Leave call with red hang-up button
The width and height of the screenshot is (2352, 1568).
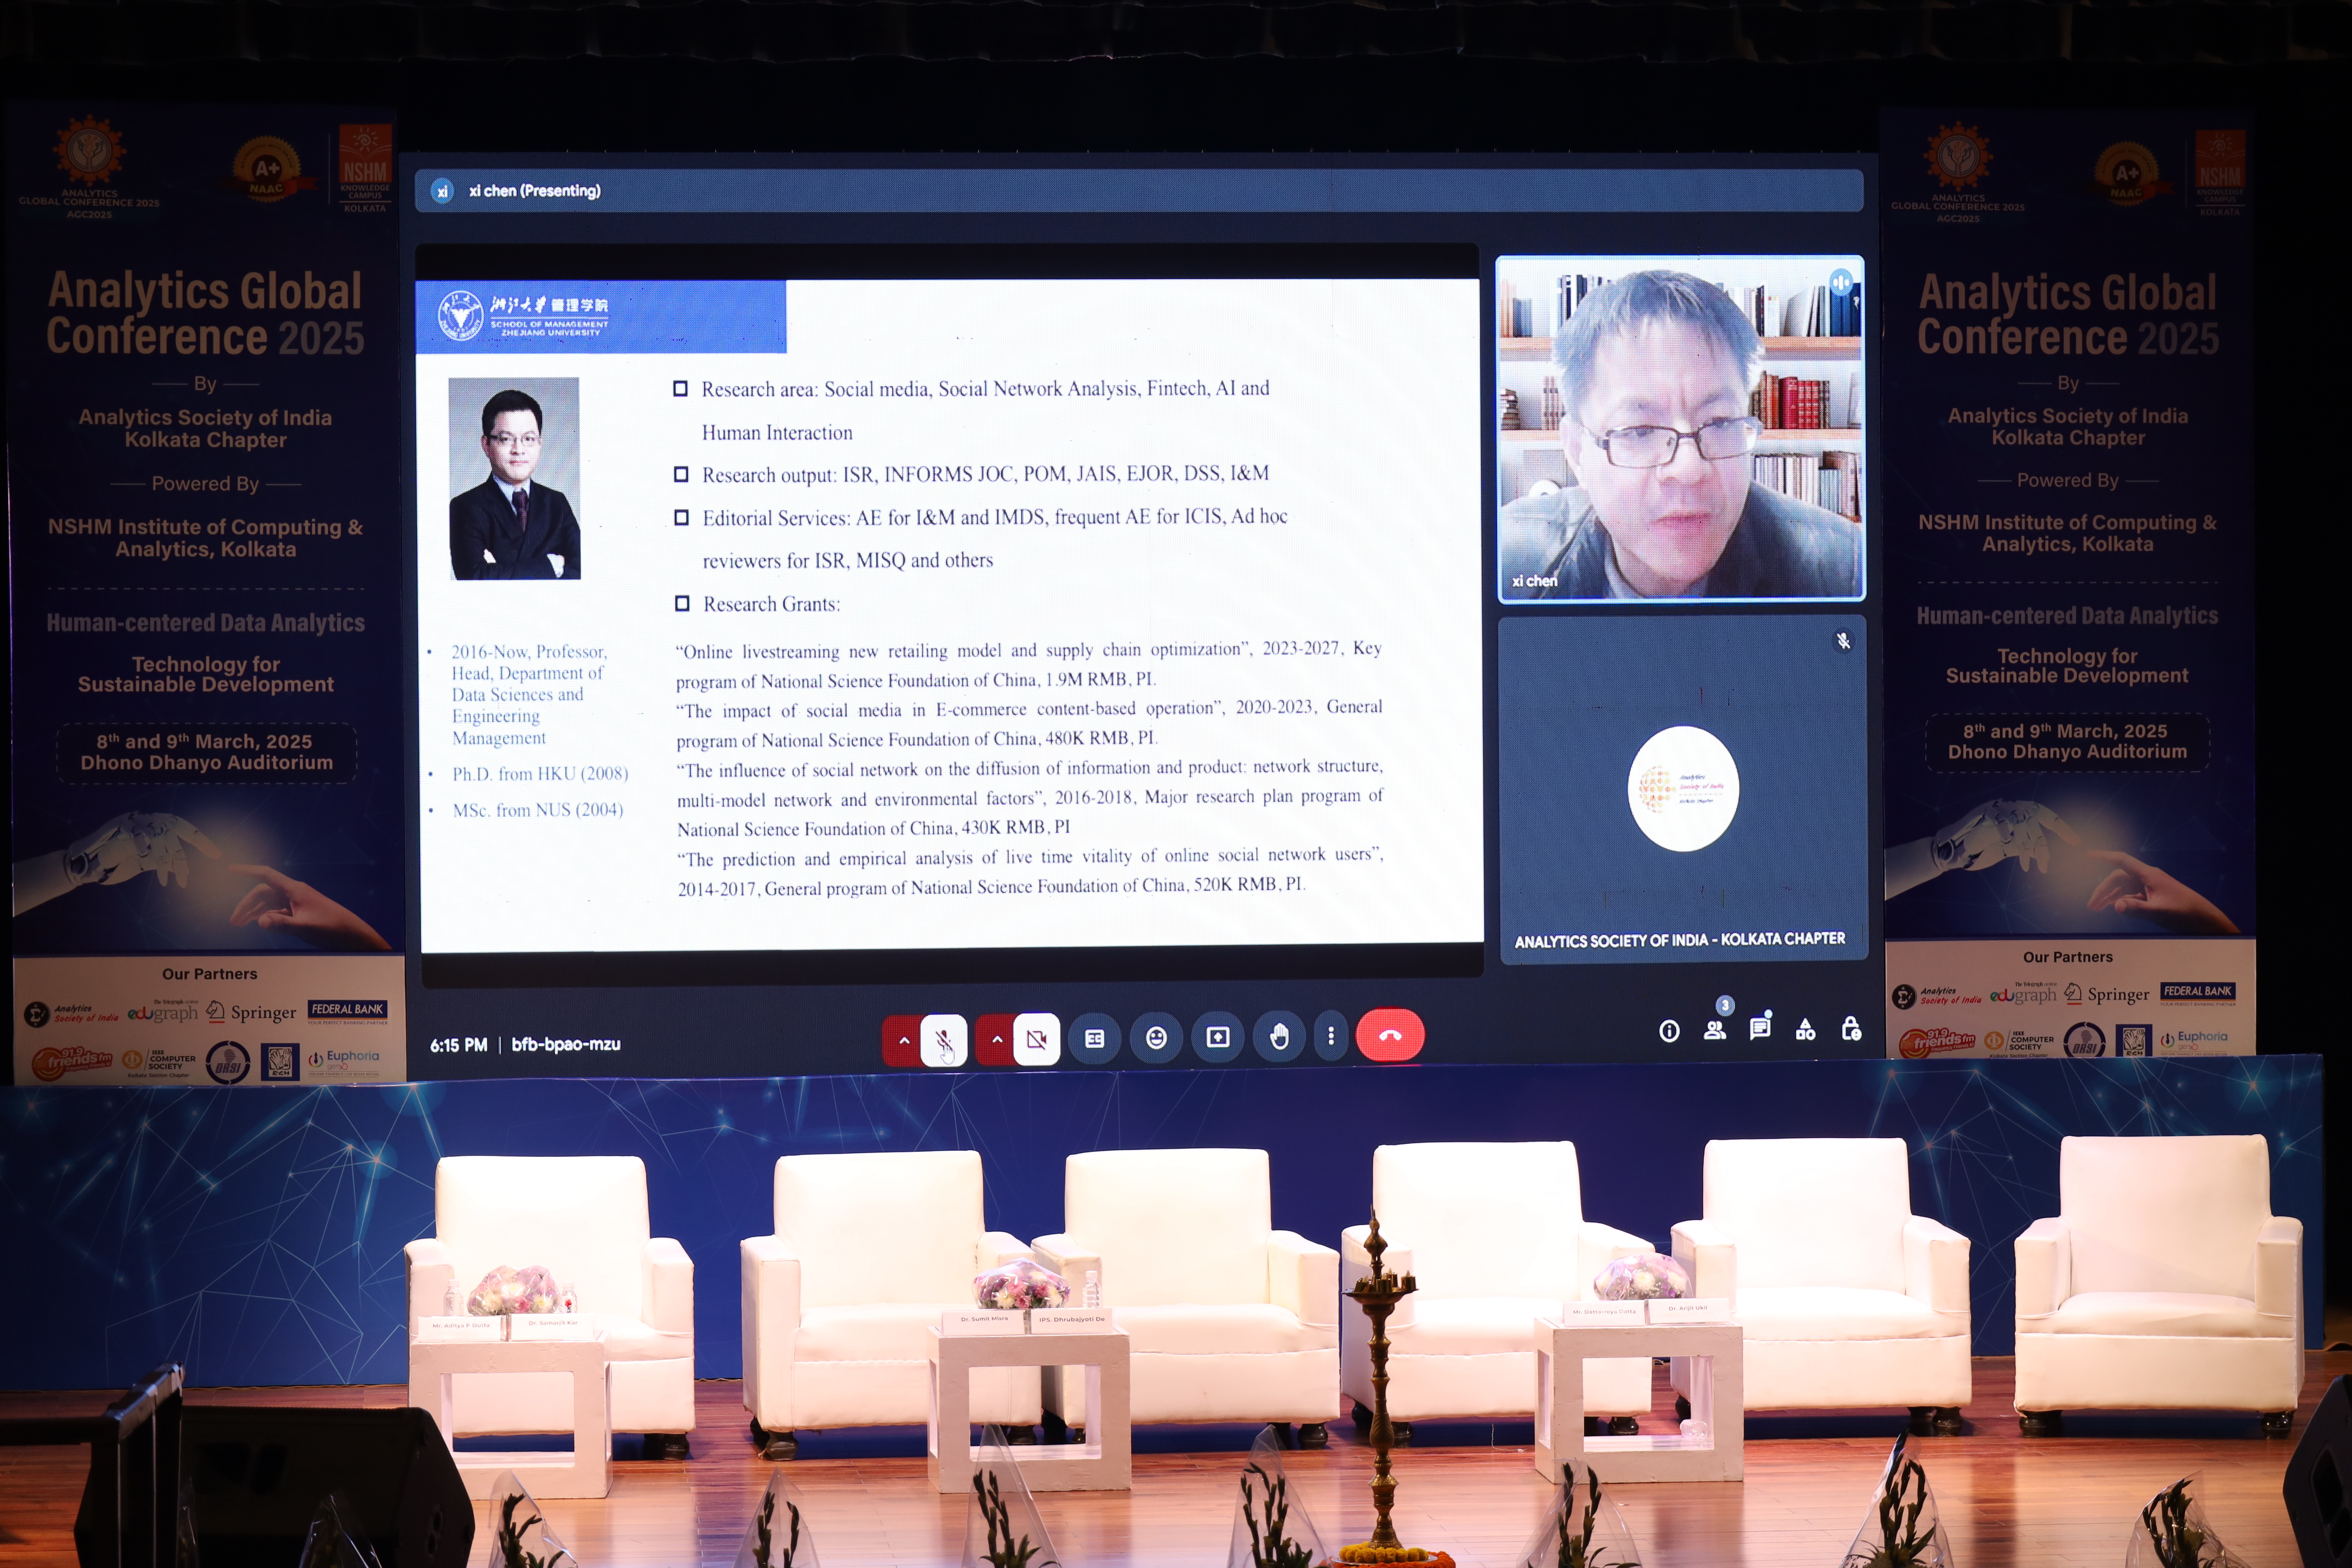pyautogui.click(x=1390, y=1035)
